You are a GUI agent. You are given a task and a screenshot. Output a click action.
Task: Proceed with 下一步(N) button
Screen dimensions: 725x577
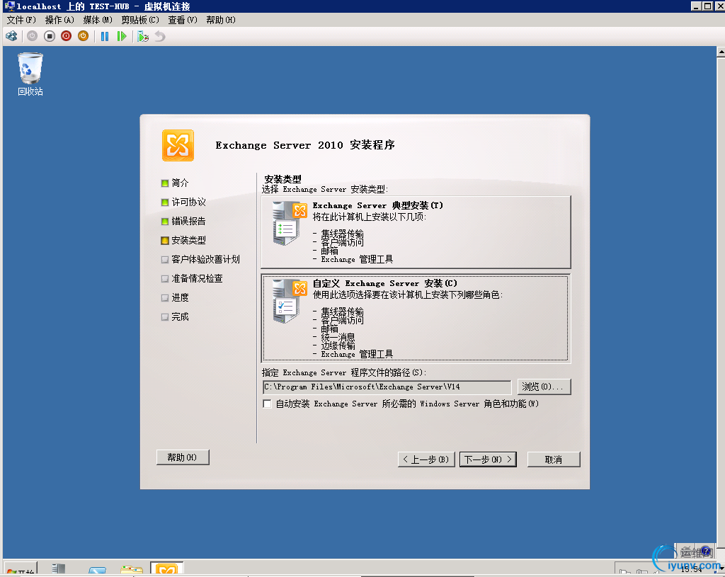(489, 459)
